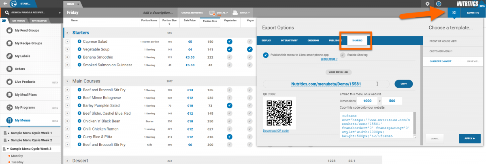The image size is (486, 164).
Task: Click the Paper printer icon
Action: click(x=237, y=13)
